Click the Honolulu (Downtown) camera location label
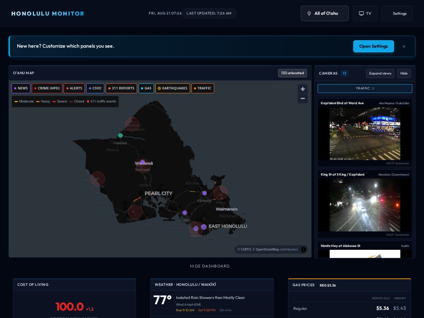424x318 pixels. pyautogui.click(x=394, y=175)
